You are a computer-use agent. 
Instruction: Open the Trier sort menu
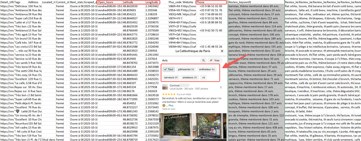click(215, 60)
